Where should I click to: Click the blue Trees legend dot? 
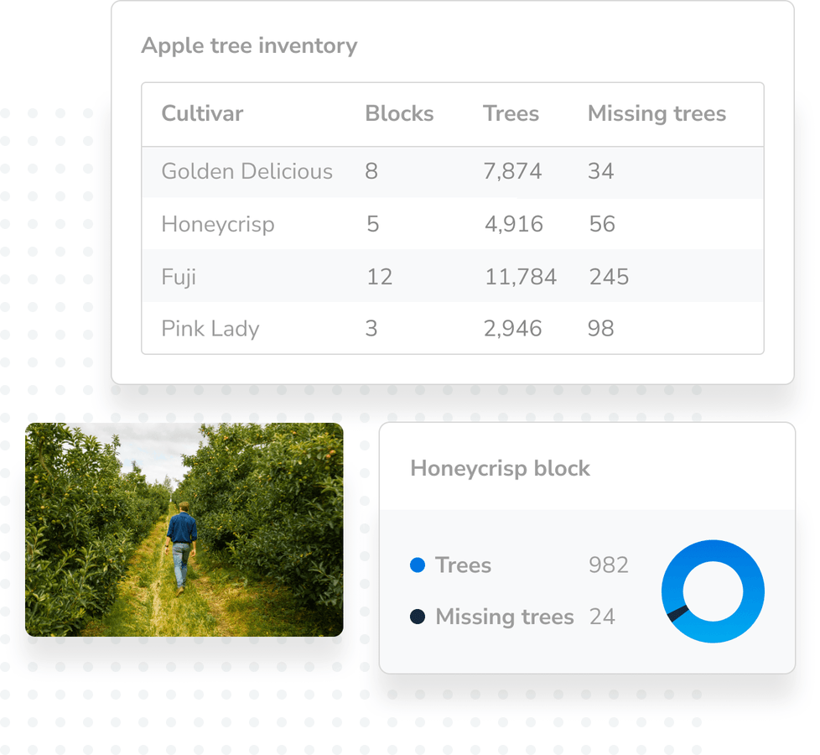(x=418, y=565)
